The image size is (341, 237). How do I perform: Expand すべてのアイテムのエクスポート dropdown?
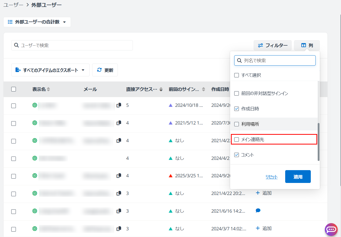[x=50, y=70]
